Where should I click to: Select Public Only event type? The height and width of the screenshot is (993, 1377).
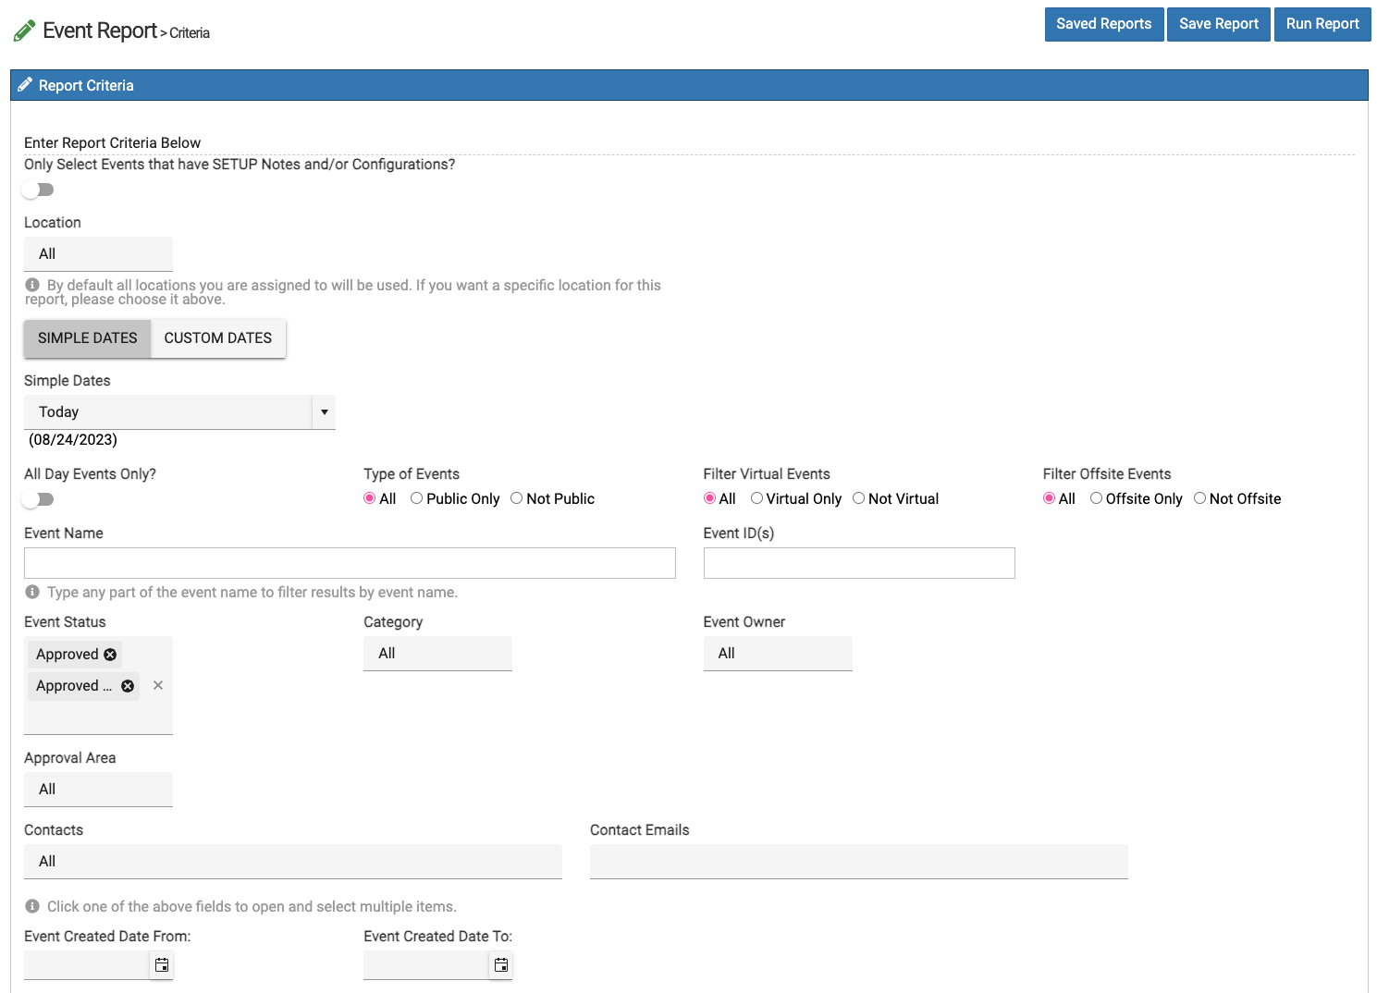pyautogui.click(x=417, y=498)
